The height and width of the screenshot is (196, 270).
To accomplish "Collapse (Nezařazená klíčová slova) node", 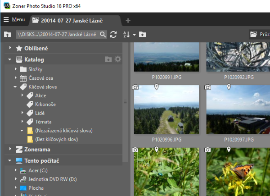I will (x=22, y=131).
